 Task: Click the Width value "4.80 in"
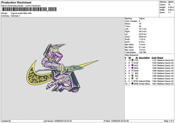171,10
